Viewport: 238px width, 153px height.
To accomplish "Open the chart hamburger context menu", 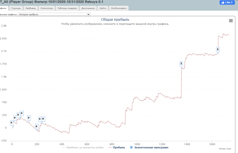I will tap(231, 21).
